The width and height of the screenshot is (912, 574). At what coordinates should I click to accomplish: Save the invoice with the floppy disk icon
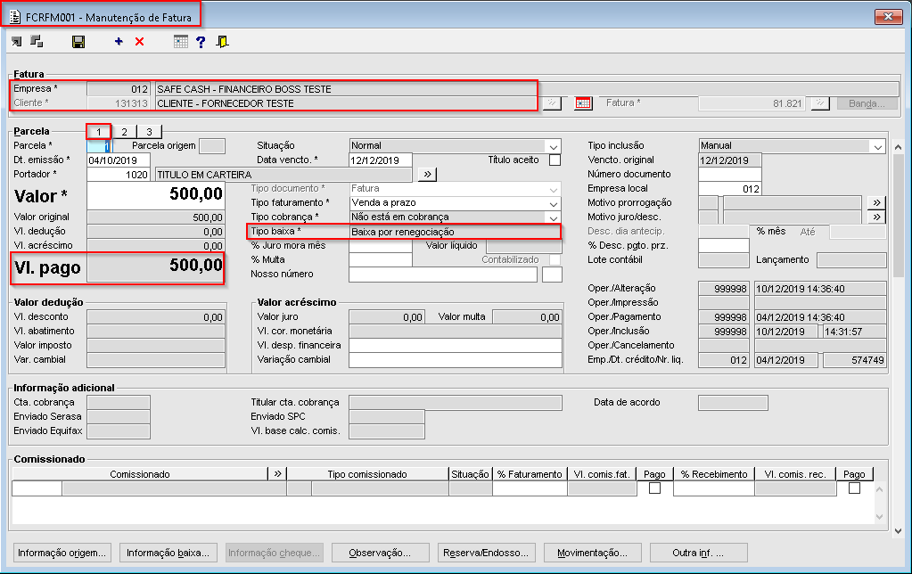pos(78,41)
